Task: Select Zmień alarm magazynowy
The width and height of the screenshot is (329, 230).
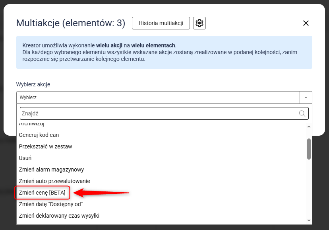Action: tap(51, 170)
